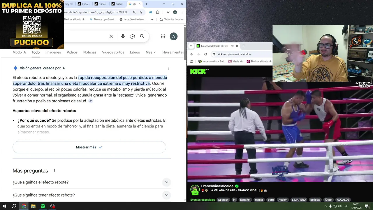Click the 'ESP' language indicator

346,206
